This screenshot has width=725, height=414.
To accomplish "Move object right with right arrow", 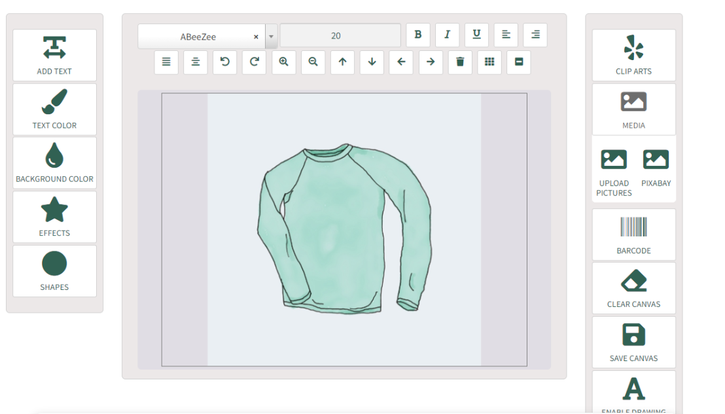I will pos(431,62).
